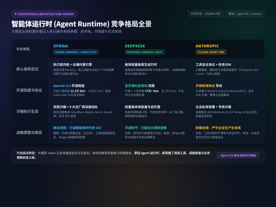
Task: Click the 企业私有部署 + 专用沙箱 heading
Action: pyautogui.click(x=213, y=107)
